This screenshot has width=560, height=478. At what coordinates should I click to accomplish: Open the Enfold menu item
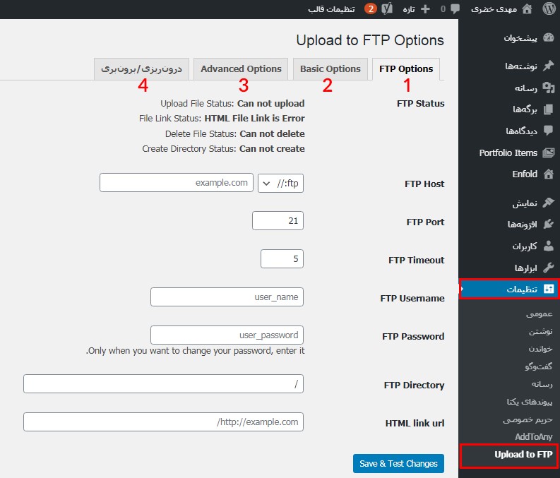point(525,174)
